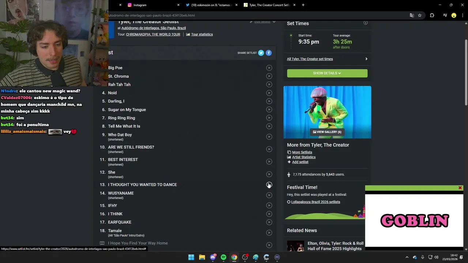Screen dimensions: 468x263
Task: Open the EARFQUAKE song link
Action: [120, 222]
